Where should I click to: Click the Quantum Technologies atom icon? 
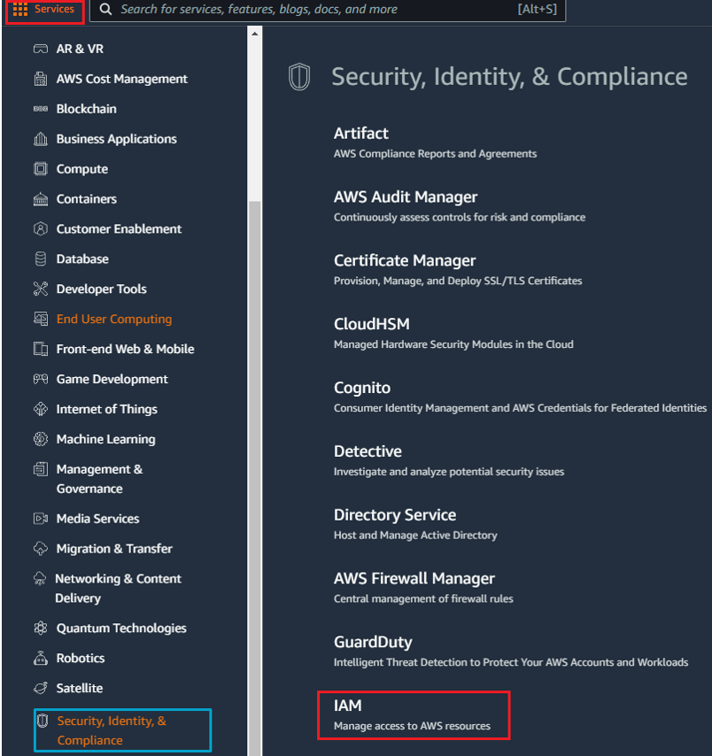(x=41, y=629)
